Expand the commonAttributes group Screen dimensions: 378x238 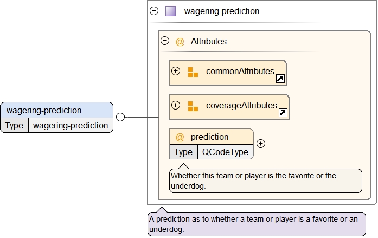coord(176,71)
